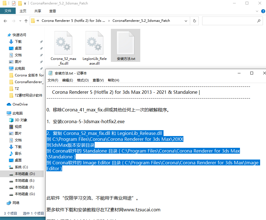Open pinned 图片 in quick access
This screenshot has width=266, height=220.
(x=18, y=62)
